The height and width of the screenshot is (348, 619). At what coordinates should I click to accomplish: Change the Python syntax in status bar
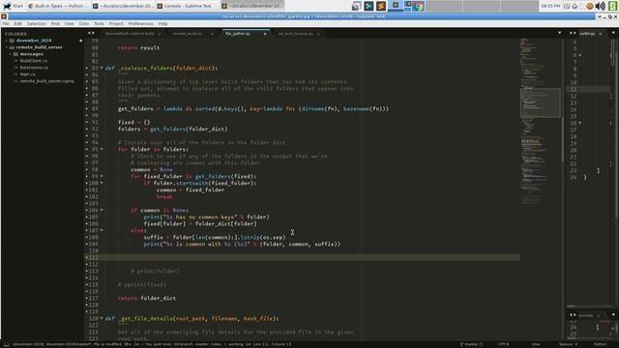tap(600, 344)
